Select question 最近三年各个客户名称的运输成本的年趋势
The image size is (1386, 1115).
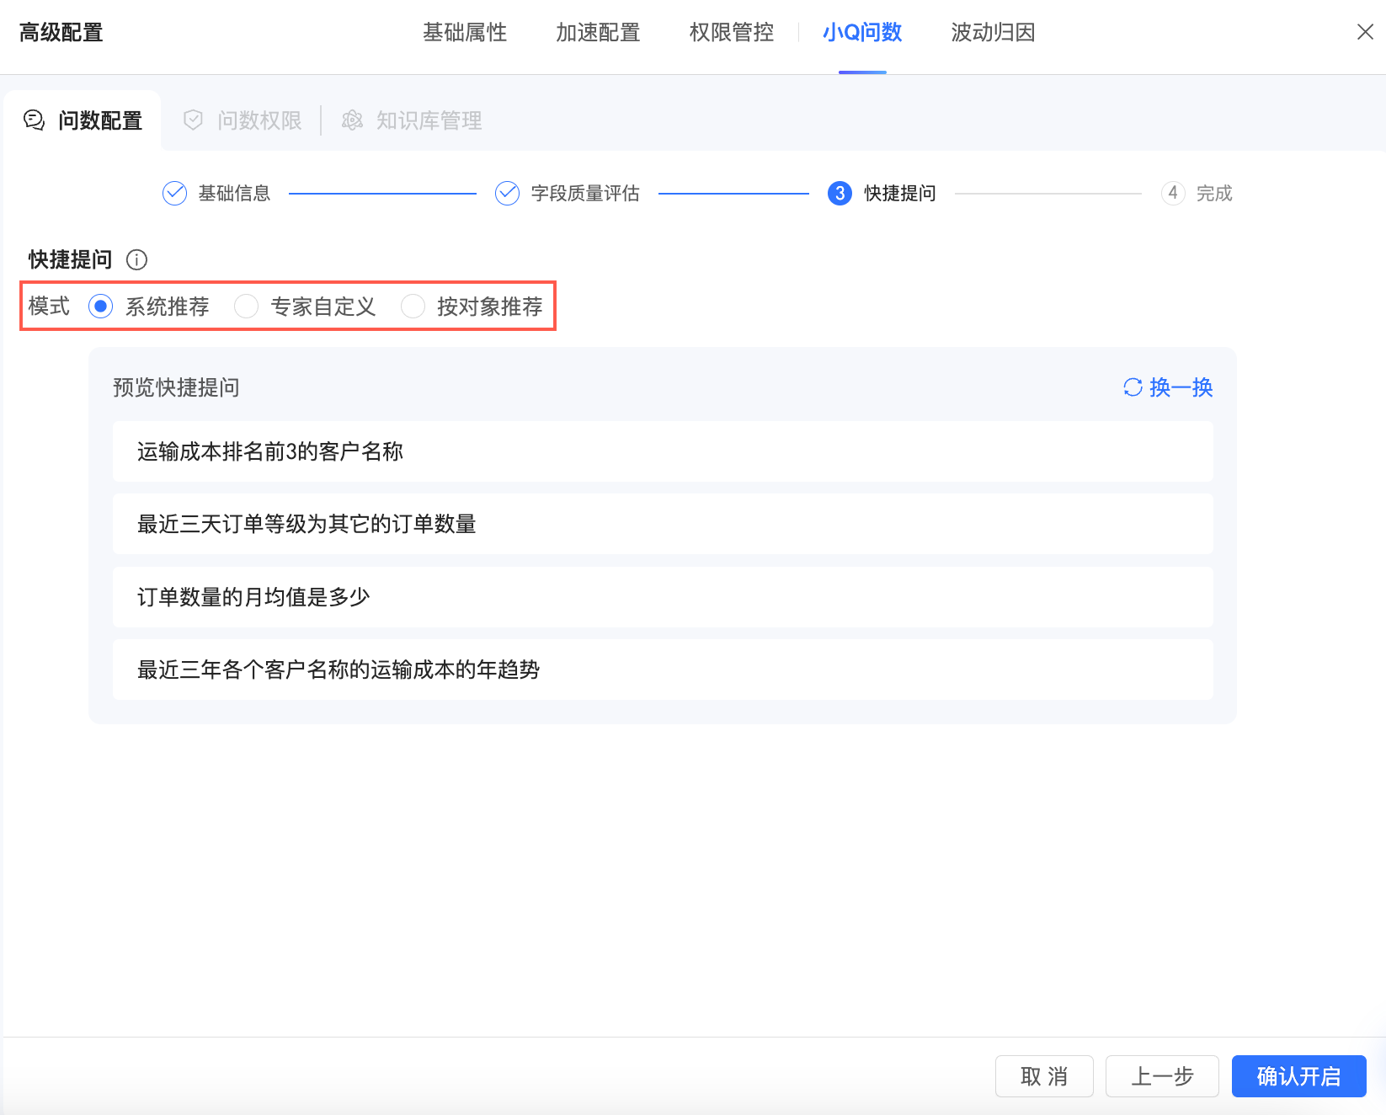click(663, 670)
